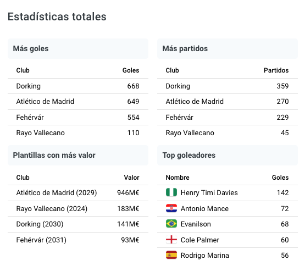
Task: Select the Más goles section header
Action: click(78, 48)
